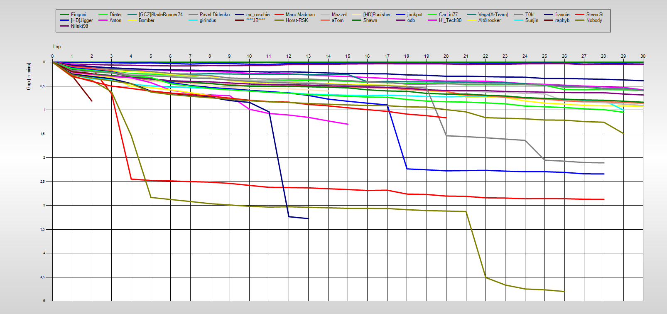Image resolution: width=667 pixels, height=314 pixels.
Task: Select the Nobody legend entry
Action: click(594, 20)
